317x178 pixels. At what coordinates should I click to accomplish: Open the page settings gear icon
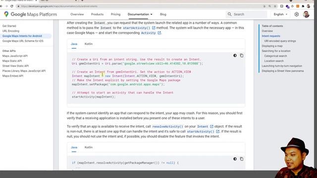pos(296,14)
